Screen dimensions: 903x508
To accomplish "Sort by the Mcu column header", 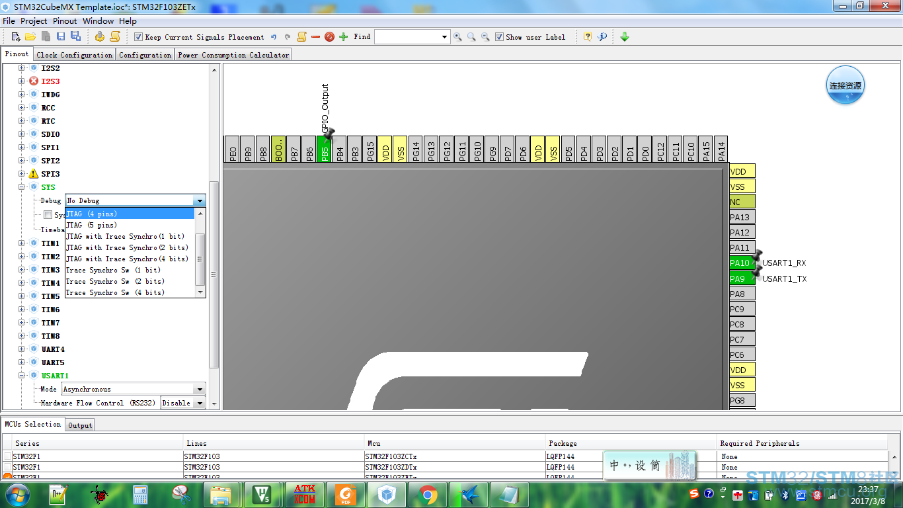I will click(455, 443).
